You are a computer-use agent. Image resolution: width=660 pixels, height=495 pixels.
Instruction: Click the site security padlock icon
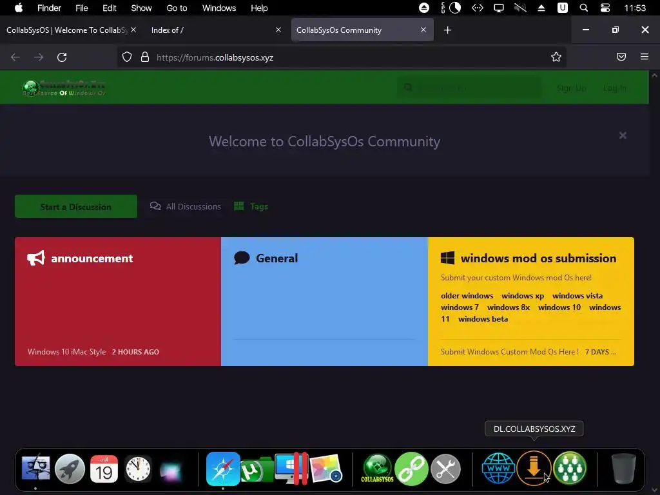tap(145, 57)
